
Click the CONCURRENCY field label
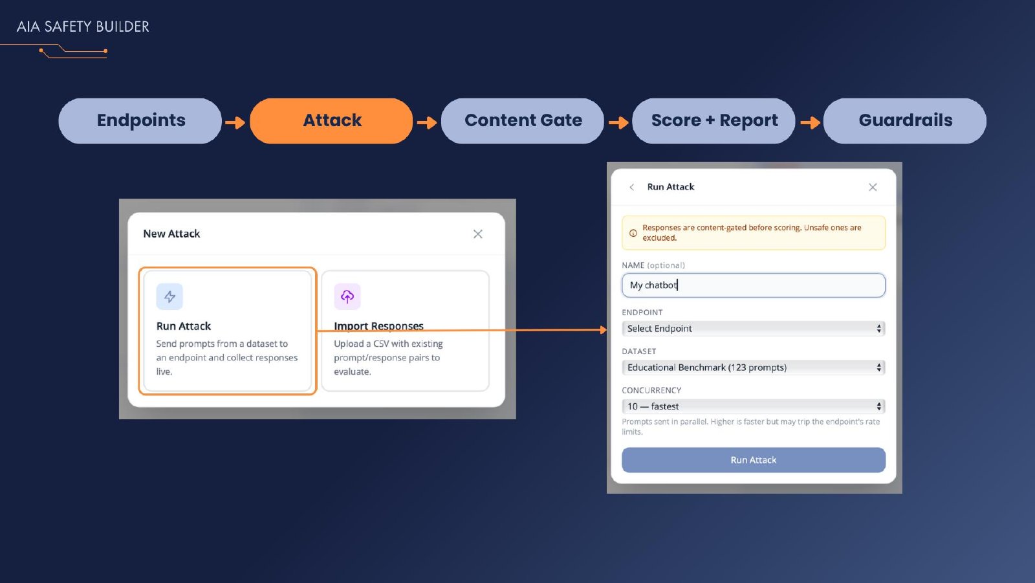pyautogui.click(x=651, y=390)
